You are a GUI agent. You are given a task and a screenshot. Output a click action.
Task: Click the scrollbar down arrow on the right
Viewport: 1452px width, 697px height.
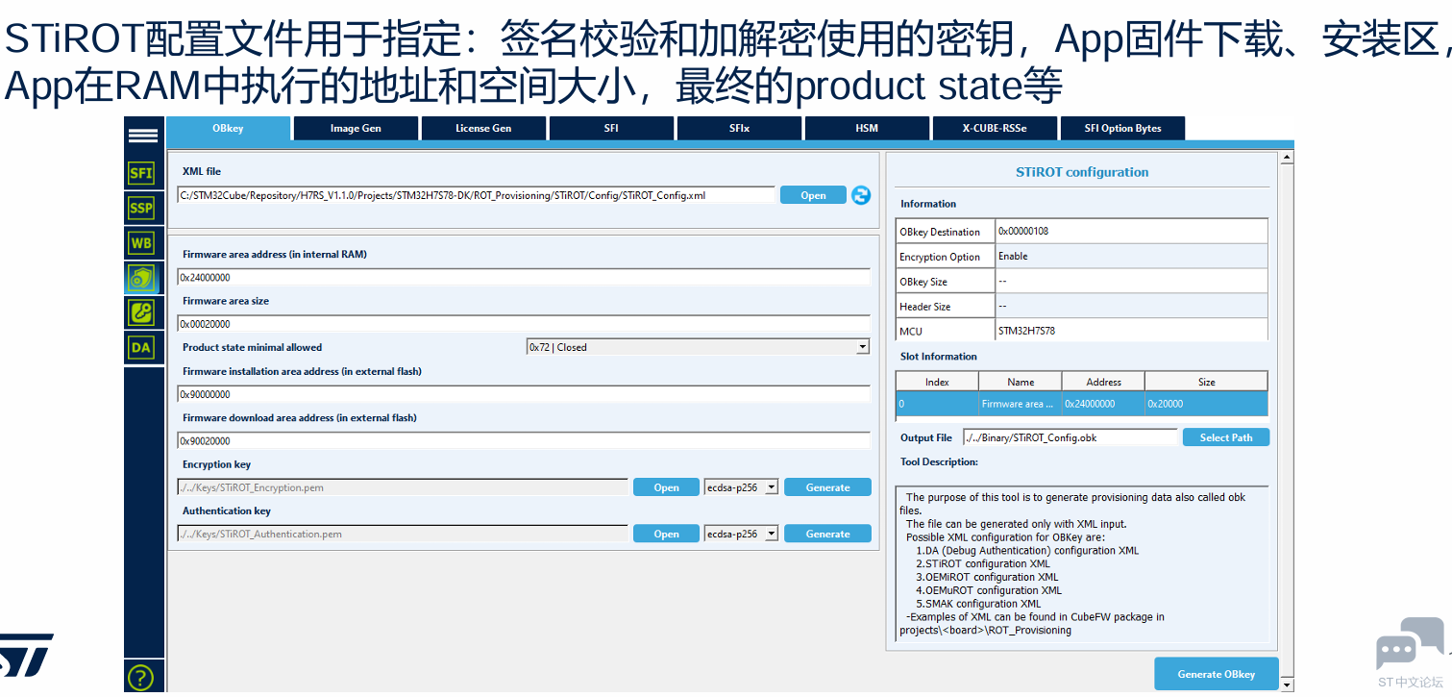1288,684
